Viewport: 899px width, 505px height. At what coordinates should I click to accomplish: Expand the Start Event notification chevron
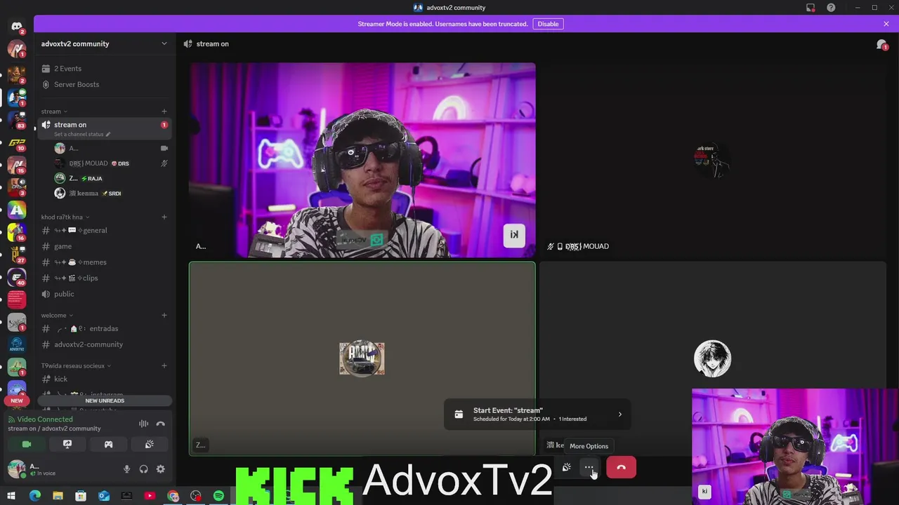pos(619,415)
